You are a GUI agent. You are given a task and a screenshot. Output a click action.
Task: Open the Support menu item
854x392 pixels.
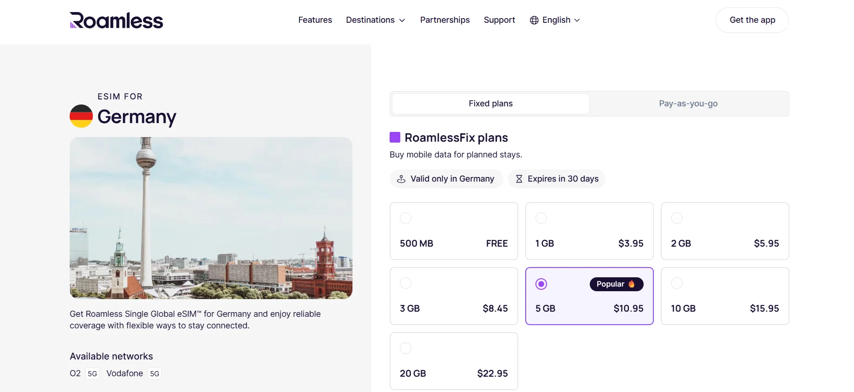click(x=499, y=20)
